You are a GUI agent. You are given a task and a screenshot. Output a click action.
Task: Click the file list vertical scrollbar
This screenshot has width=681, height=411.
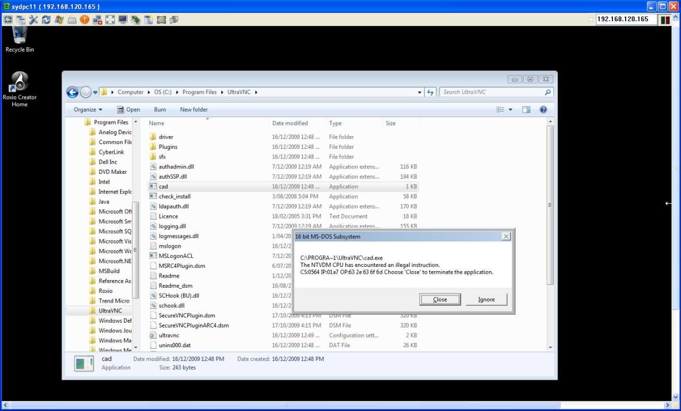click(550, 205)
